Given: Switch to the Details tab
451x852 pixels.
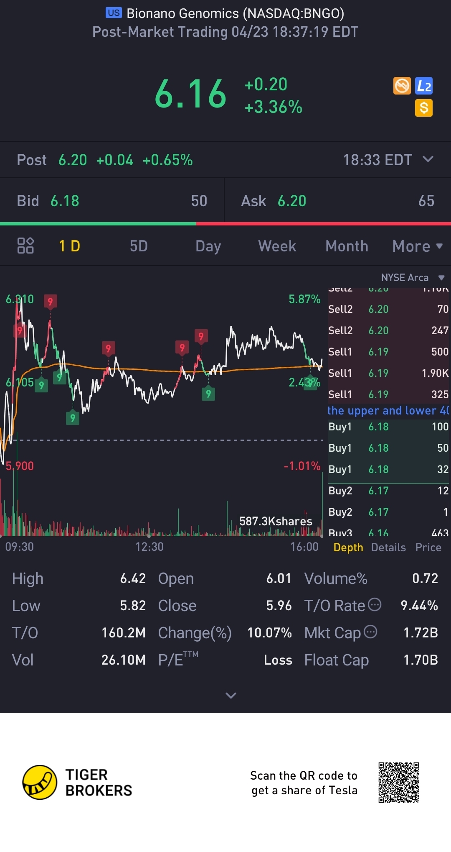Looking at the screenshot, I should click(x=388, y=547).
